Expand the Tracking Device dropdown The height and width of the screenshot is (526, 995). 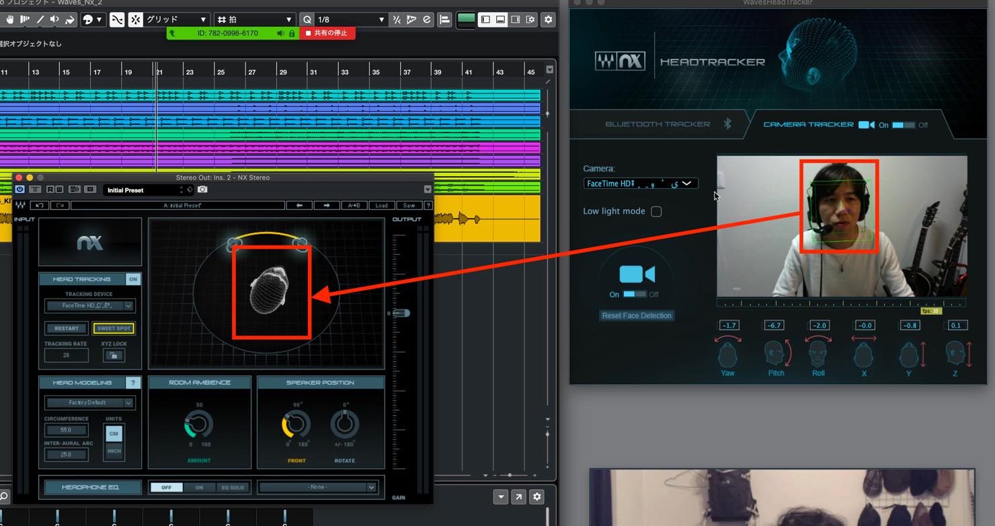point(90,305)
